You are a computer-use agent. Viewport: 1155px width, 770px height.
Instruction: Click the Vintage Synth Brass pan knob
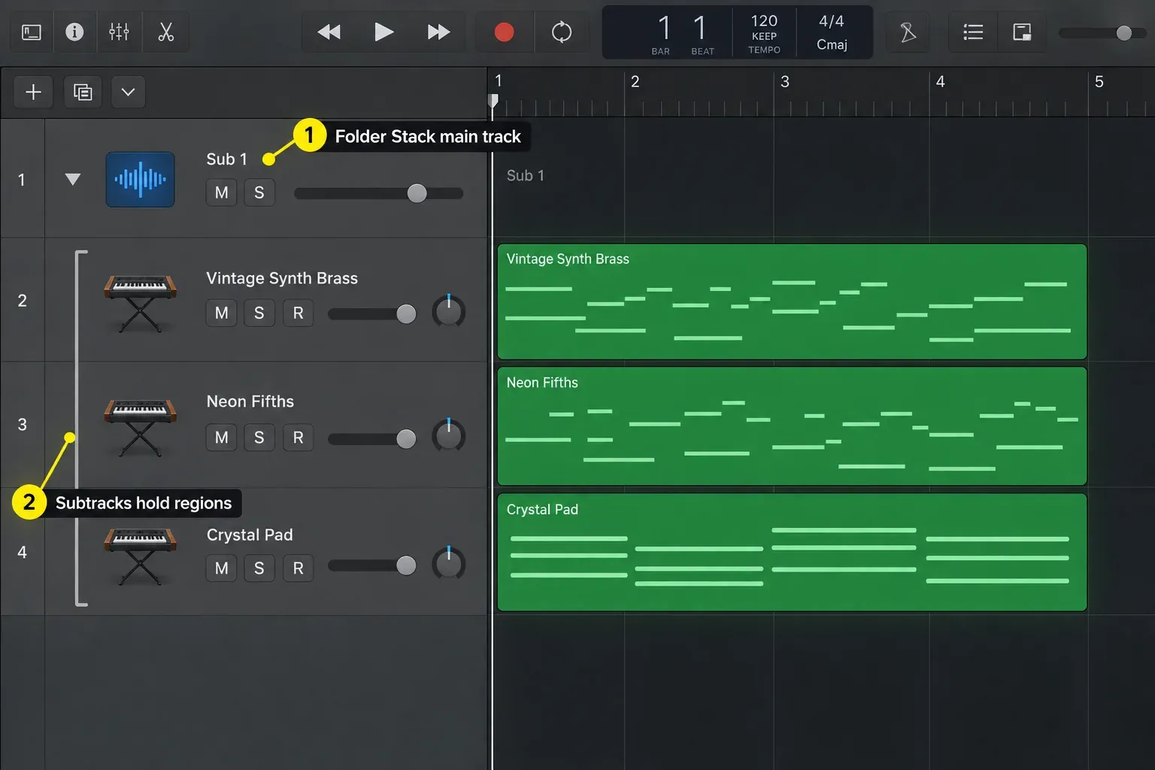pos(449,311)
